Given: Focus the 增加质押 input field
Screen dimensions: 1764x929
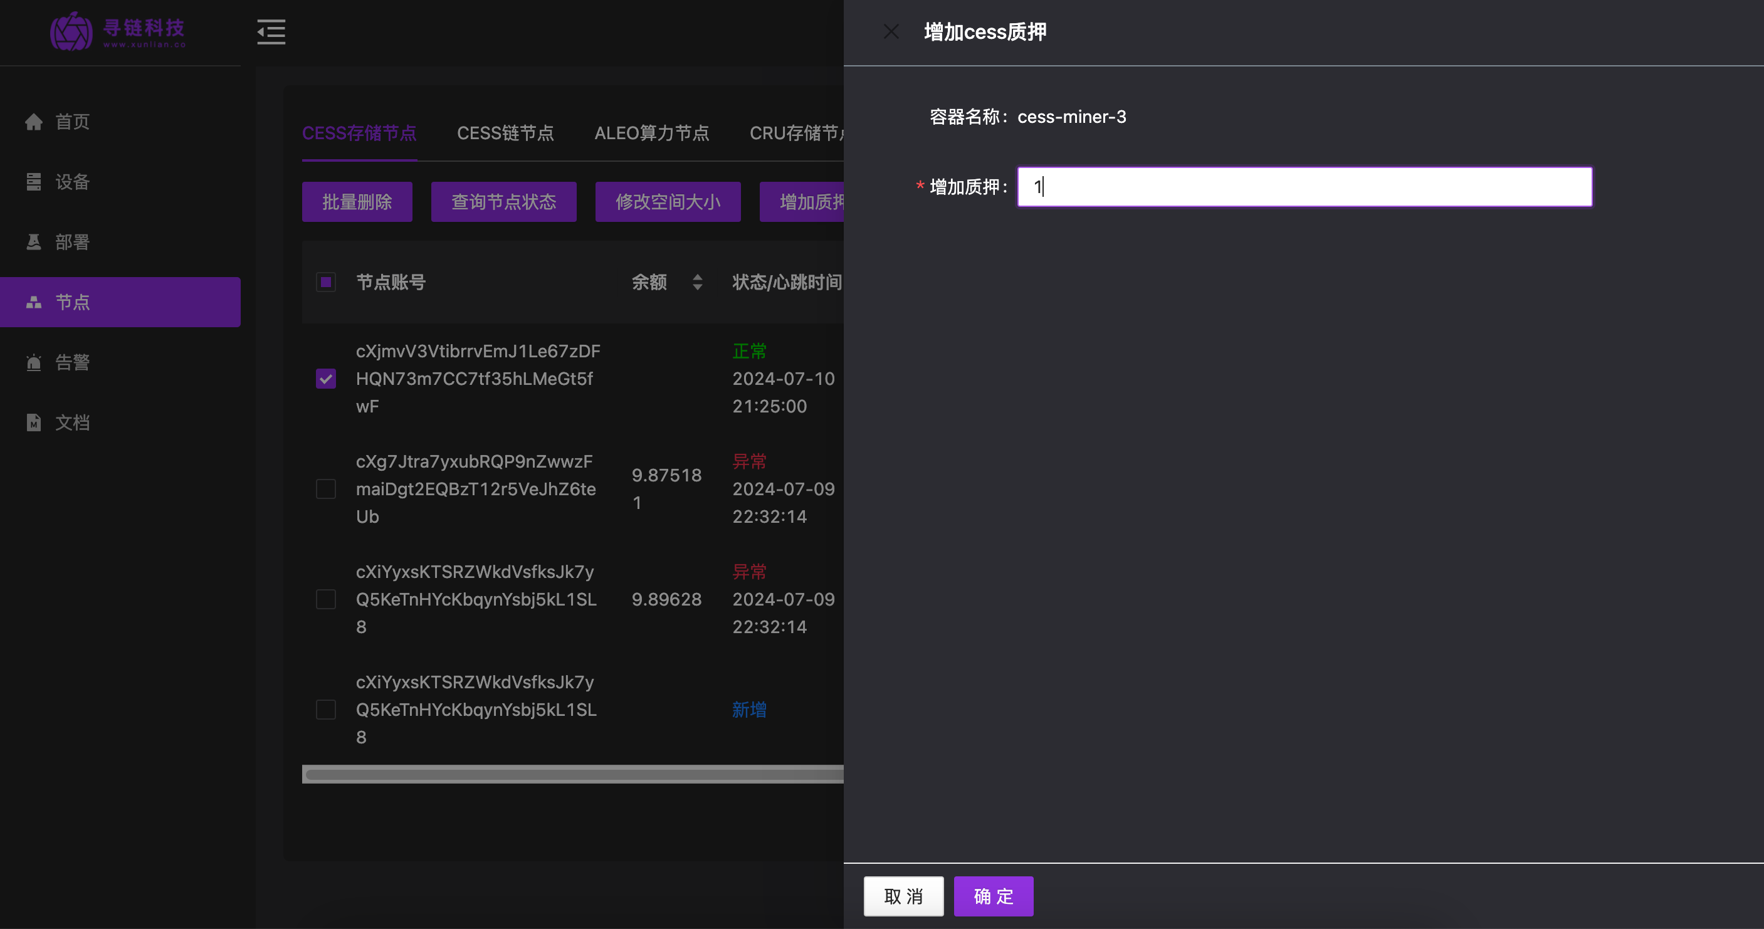Looking at the screenshot, I should [1304, 187].
